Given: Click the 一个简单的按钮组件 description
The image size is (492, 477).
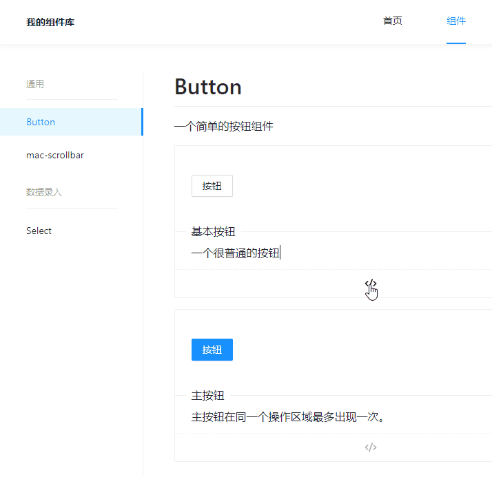Looking at the screenshot, I should (224, 126).
